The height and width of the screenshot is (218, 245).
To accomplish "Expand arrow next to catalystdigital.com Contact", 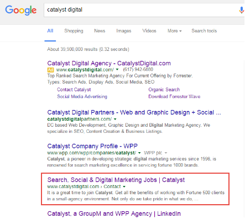I will tap(124, 186).
